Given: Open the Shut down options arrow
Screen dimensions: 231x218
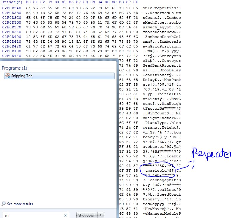Looking at the screenshot, I should pos(102,215).
